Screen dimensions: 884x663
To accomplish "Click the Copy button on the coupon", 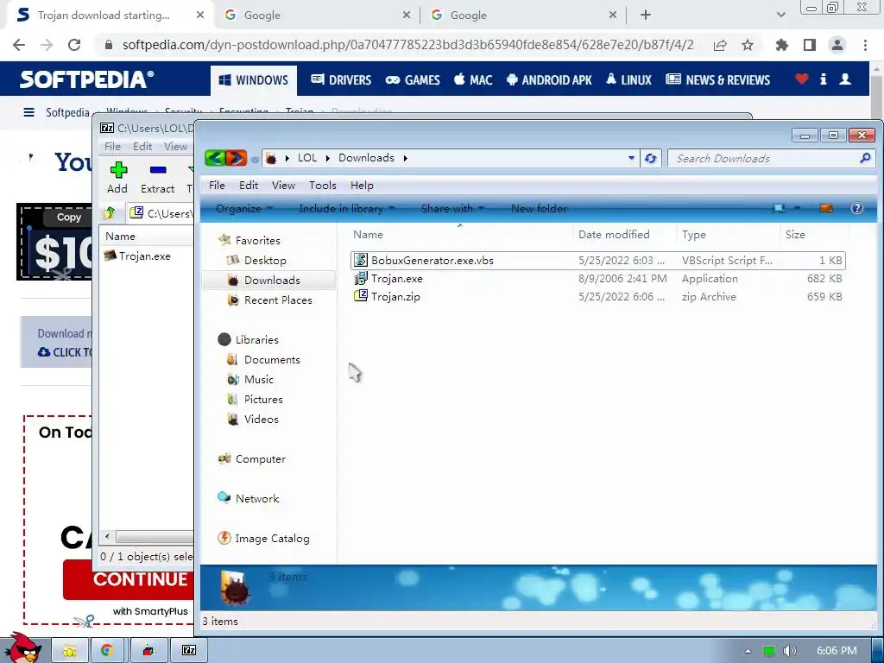I will 69,217.
